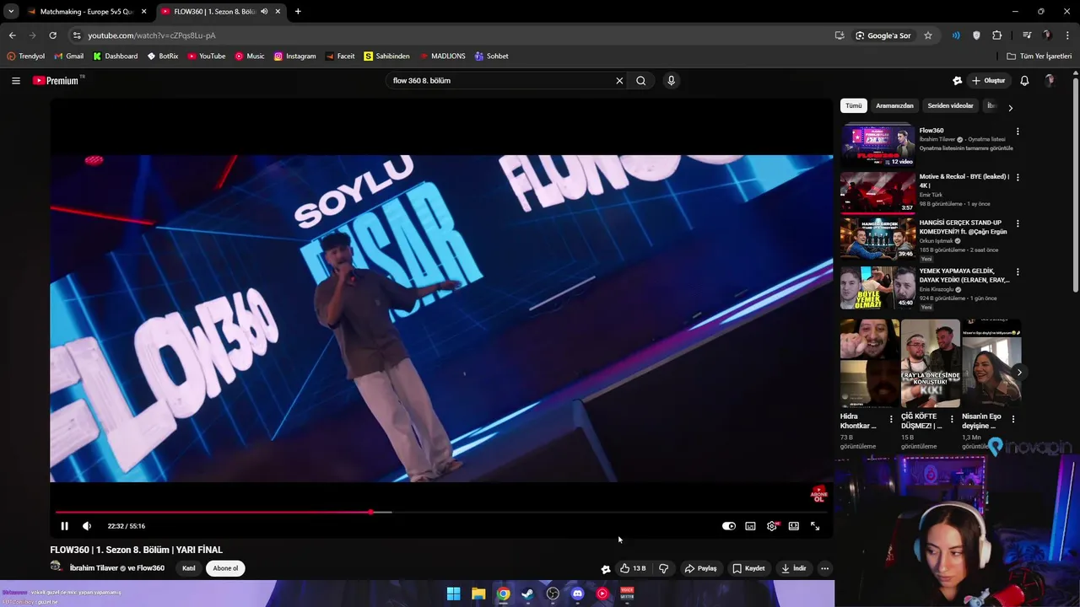This screenshot has height=607, width=1080.
Task: Select the Tümü filter chip
Action: point(854,106)
